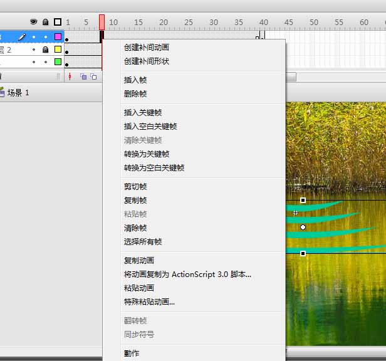Unlock layer 2 via its padlock icon
The image size is (386, 361).
[45, 50]
